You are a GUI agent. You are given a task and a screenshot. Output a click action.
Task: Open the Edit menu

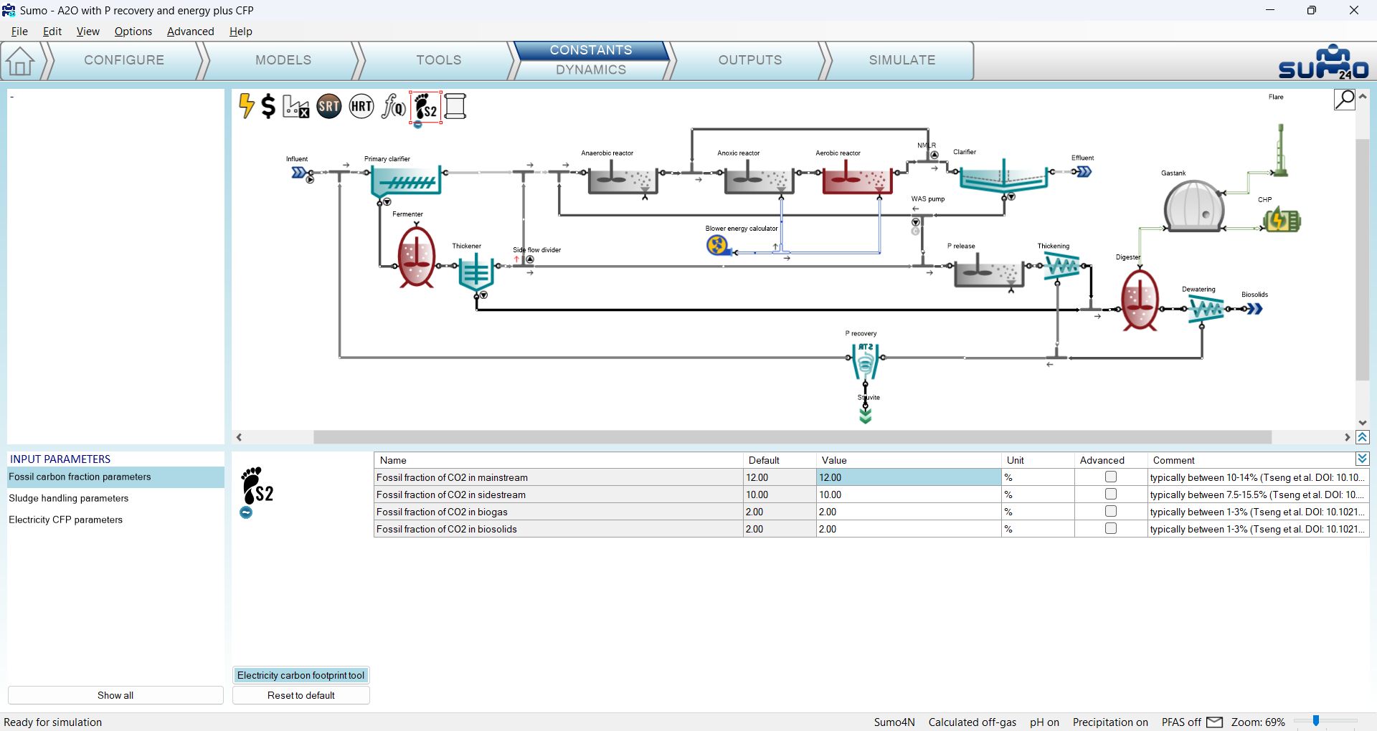52,32
